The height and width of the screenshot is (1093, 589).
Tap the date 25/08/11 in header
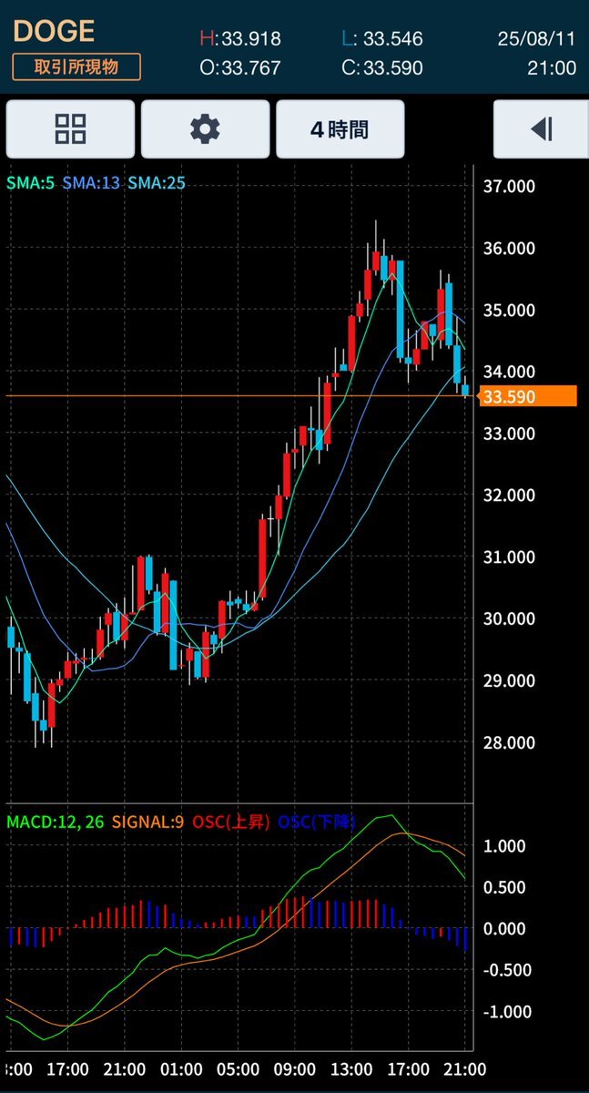pyautogui.click(x=537, y=39)
